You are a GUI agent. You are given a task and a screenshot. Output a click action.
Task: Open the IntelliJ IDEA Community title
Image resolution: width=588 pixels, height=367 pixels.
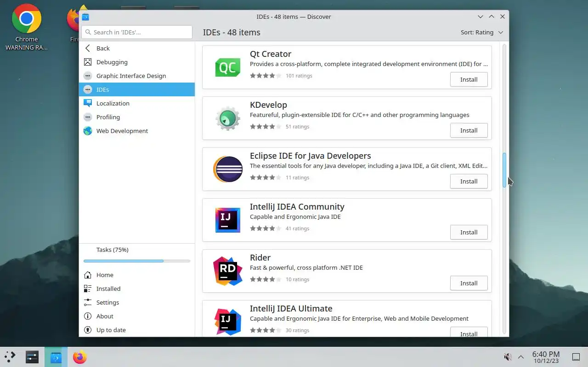[x=297, y=206]
